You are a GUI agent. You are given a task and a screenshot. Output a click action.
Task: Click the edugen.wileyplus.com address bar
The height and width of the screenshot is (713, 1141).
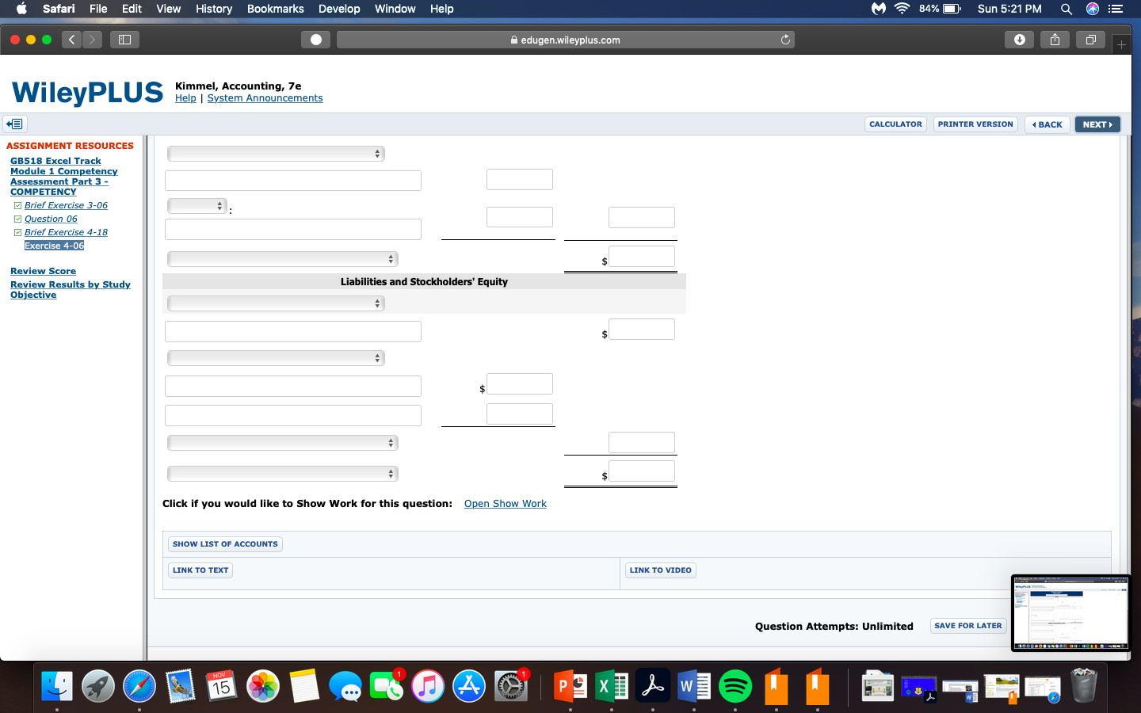tap(565, 40)
